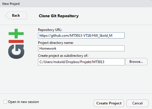Click the New Project title bar
Viewport: 152px width, 109px height.
[x=76, y=4]
